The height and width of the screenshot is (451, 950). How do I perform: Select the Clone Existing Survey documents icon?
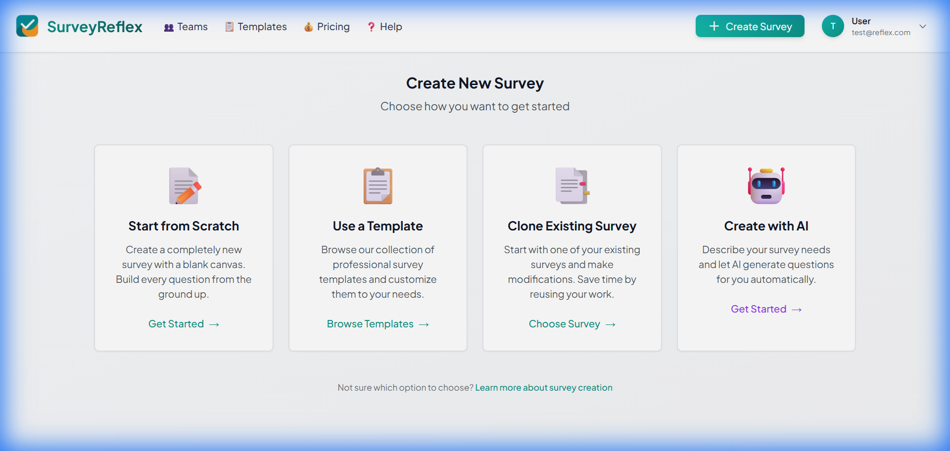571,186
